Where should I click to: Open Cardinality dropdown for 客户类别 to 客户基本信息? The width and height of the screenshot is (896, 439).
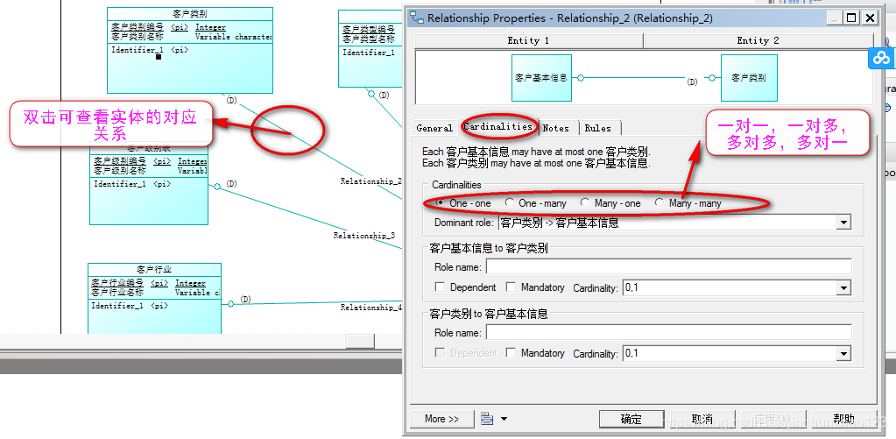point(843,354)
